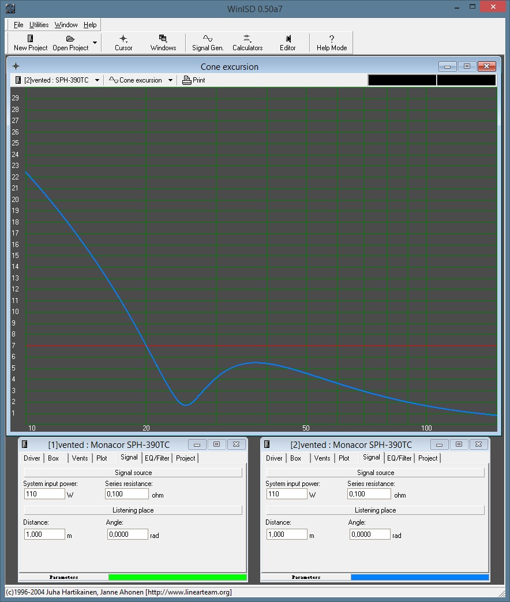Click the Signal source header in [1]vented panel
Viewport: 510px width, 602px height.
coord(133,473)
